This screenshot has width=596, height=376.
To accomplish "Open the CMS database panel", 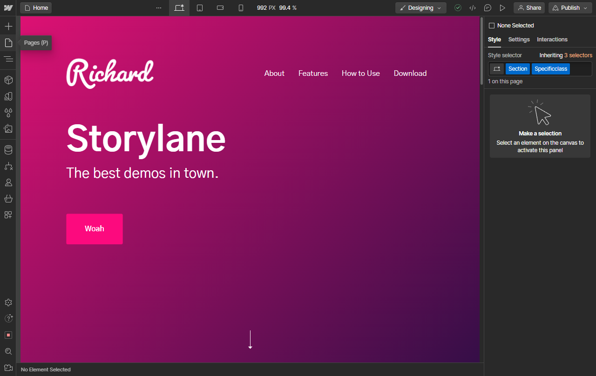I will pos(8,150).
